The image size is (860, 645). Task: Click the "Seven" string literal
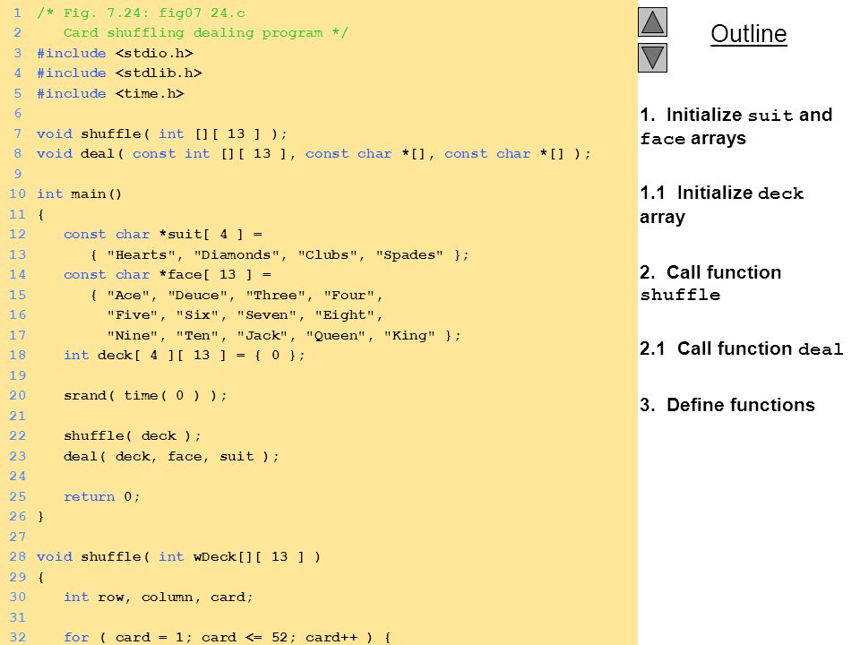coord(267,315)
